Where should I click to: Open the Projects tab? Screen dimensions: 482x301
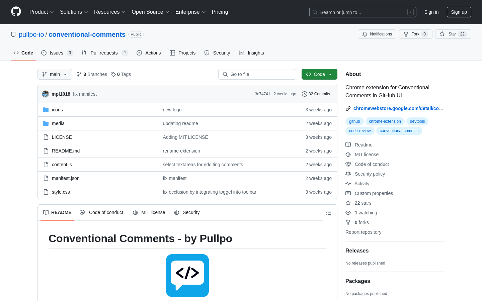pos(182,53)
